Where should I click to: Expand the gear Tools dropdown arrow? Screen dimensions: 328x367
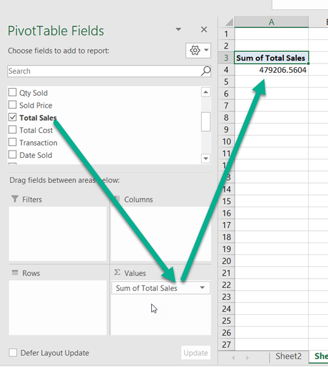(206, 50)
